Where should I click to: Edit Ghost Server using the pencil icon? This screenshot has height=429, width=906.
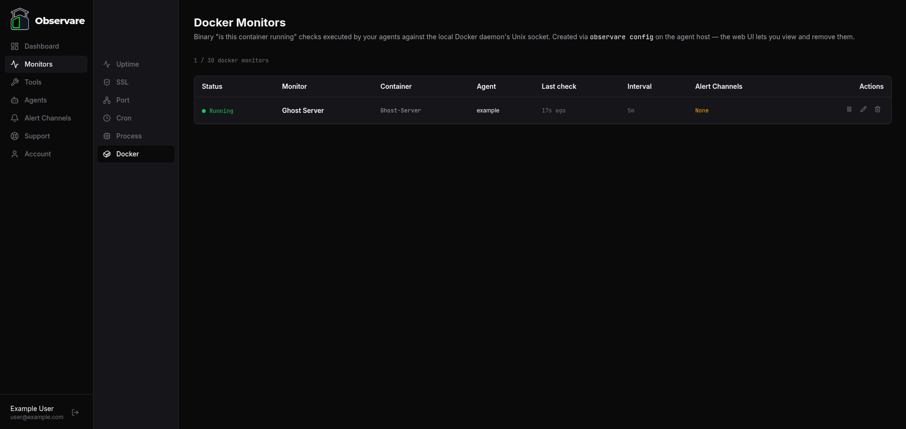tap(863, 109)
